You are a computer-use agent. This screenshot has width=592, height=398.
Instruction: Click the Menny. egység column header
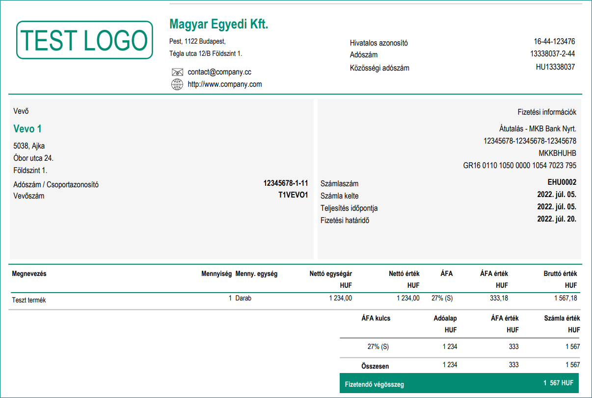click(256, 274)
